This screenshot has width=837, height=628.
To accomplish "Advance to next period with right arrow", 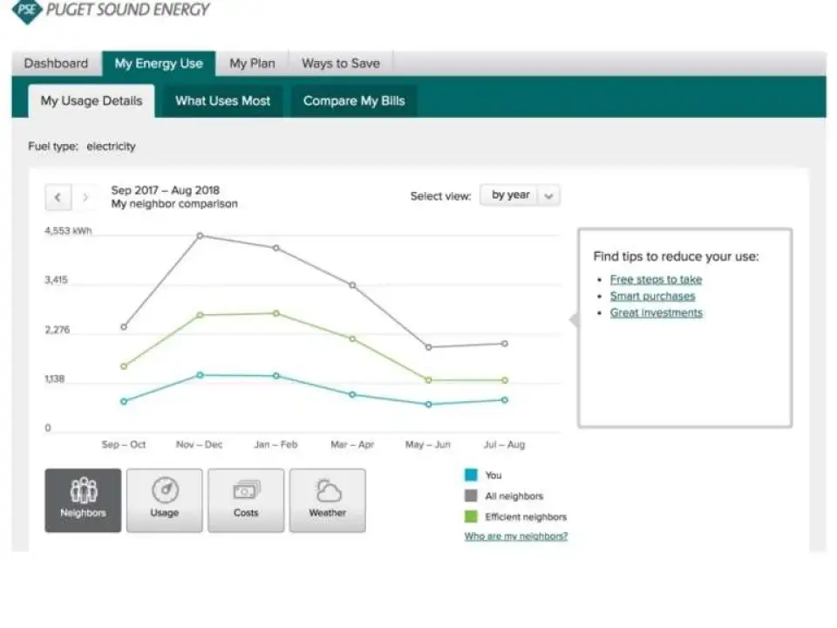I will [x=85, y=197].
